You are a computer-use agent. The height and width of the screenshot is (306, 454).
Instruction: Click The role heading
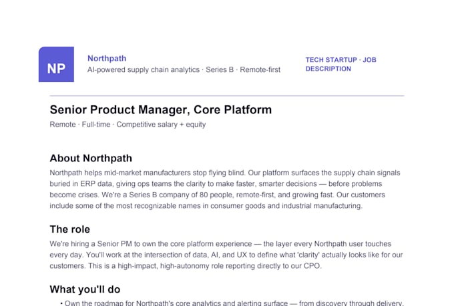[x=70, y=229]
